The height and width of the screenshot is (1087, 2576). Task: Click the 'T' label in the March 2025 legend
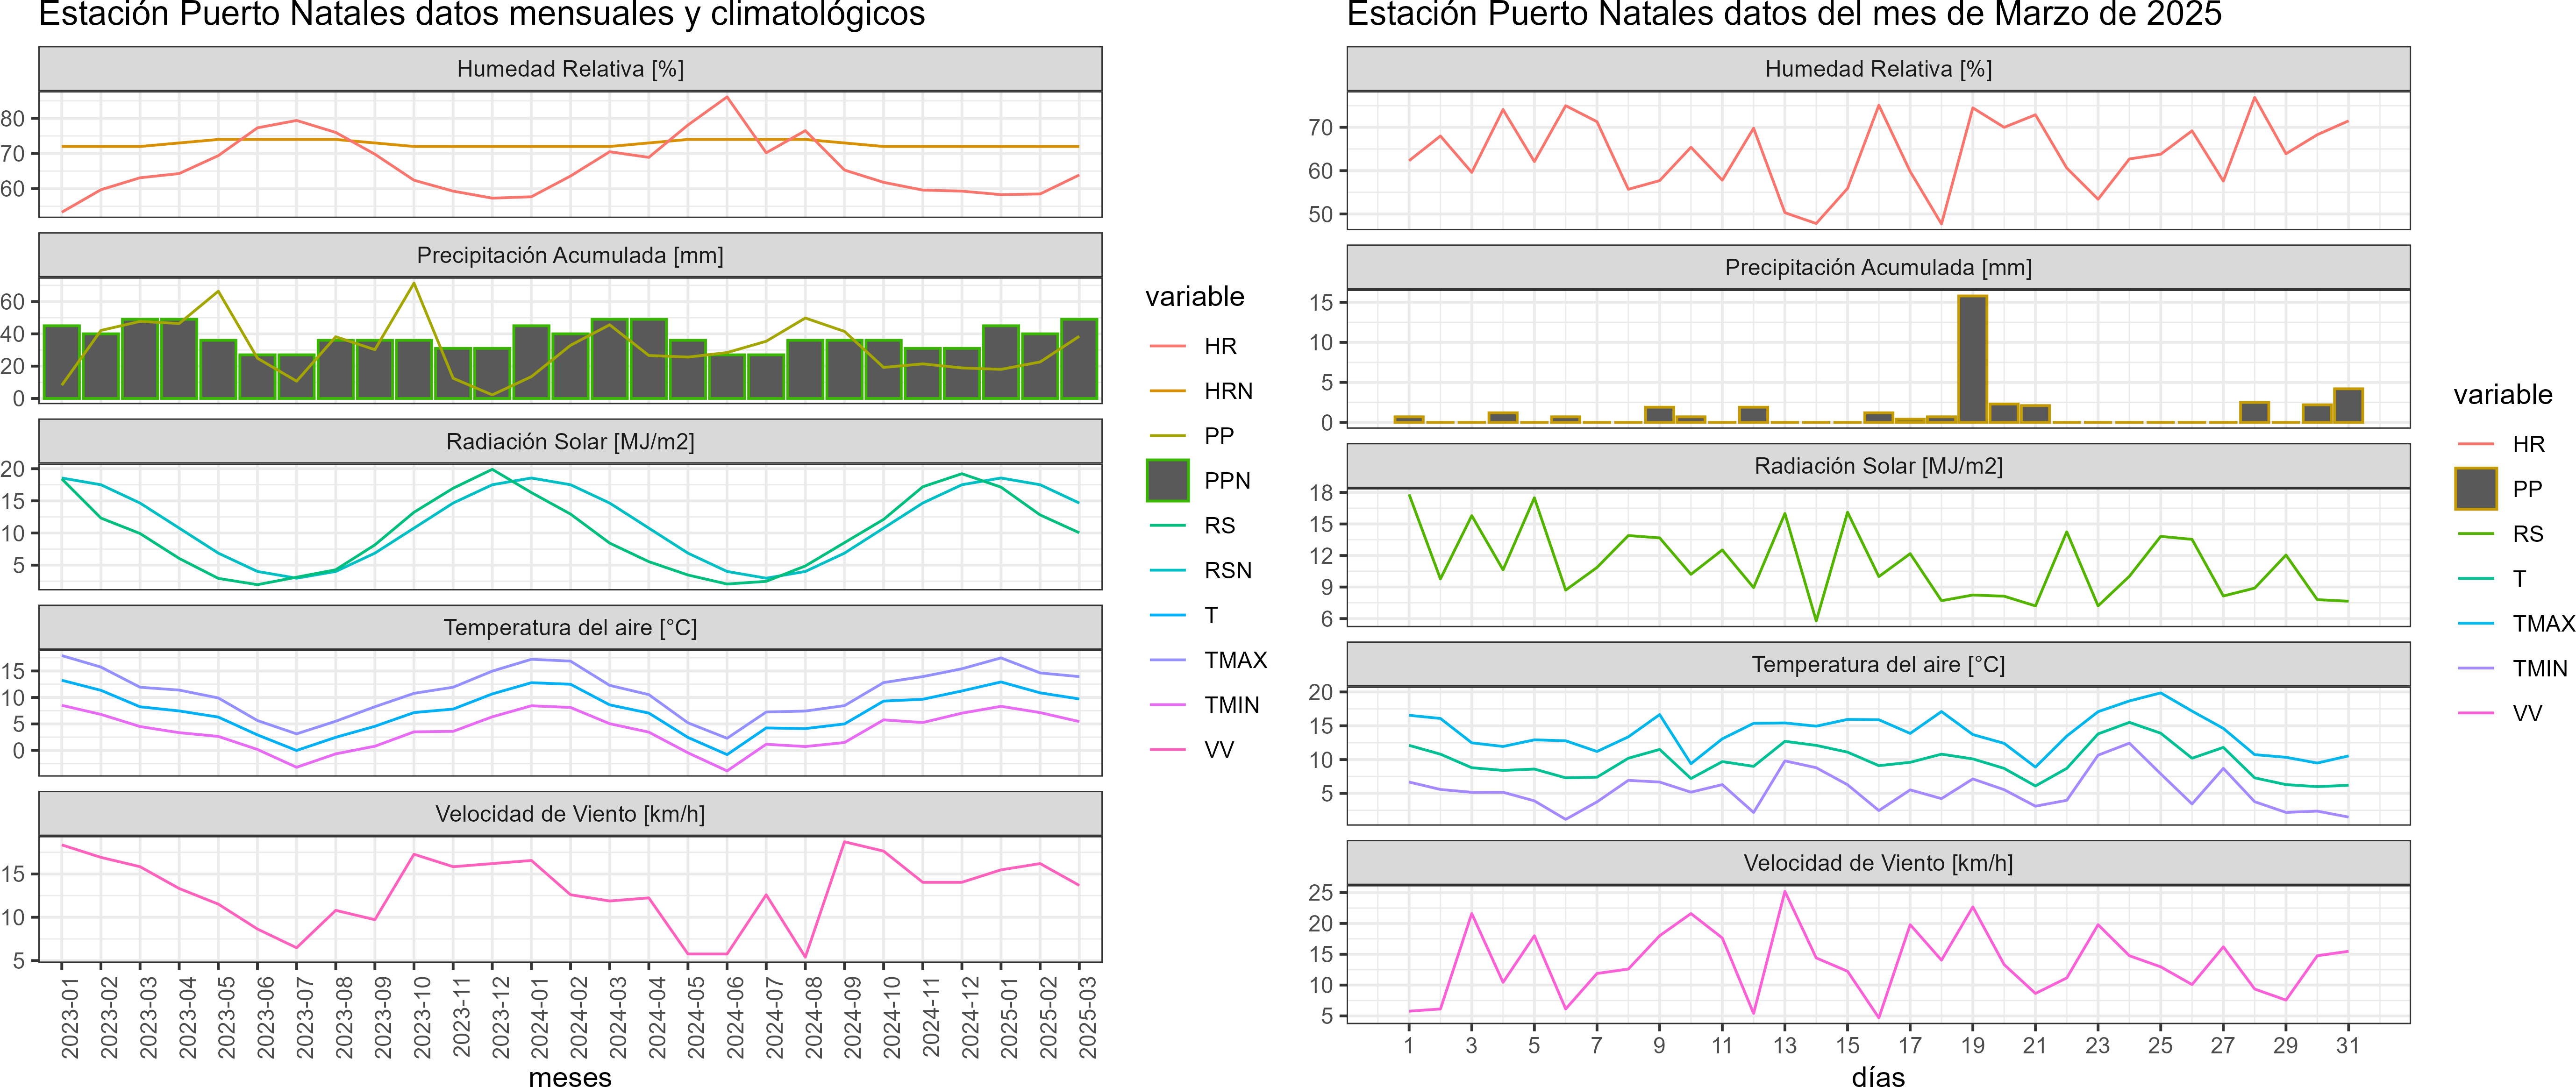click(2519, 579)
